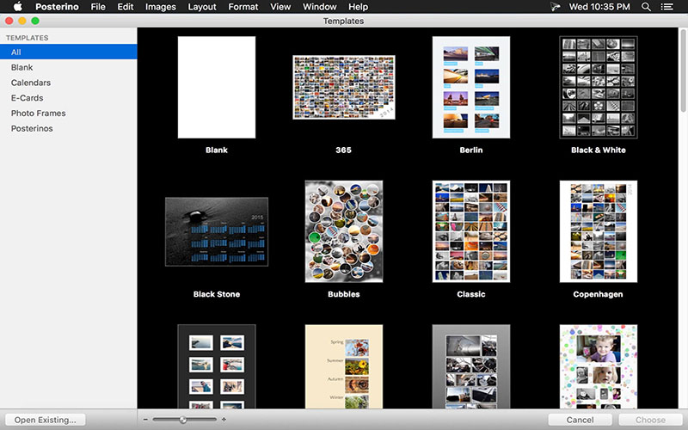Open the Edit menu
688x430 pixels.
125,7
